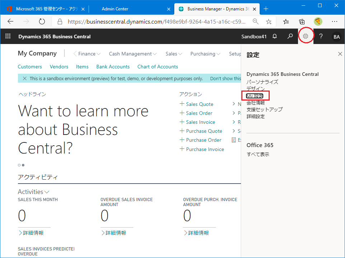Open the browser favorites list
Screen dimensions: 345x258
pos(286,21)
